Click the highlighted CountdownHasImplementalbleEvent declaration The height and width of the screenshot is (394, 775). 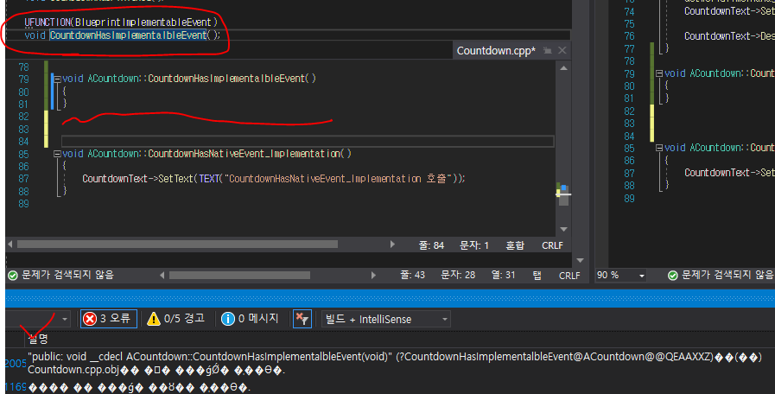click(128, 35)
